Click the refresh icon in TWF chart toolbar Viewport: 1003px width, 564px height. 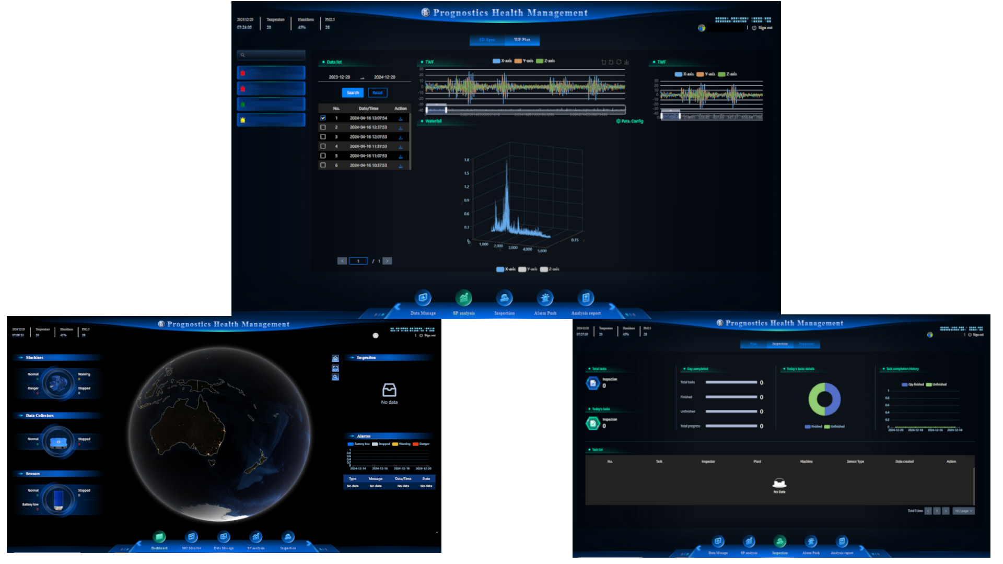(x=619, y=62)
